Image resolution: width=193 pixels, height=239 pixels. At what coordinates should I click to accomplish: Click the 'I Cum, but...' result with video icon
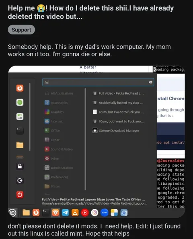(118, 122)
